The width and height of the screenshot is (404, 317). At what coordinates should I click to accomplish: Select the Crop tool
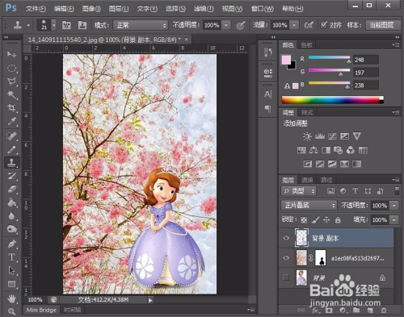[x=11, y=108]
